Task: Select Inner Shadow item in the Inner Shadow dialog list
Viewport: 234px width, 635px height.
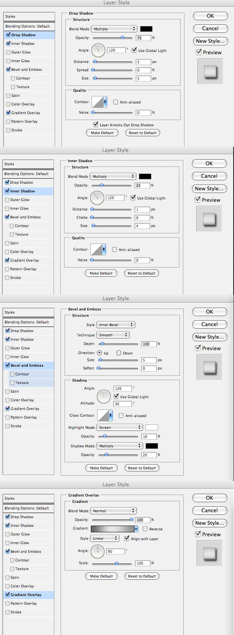Action: (28, 191)
